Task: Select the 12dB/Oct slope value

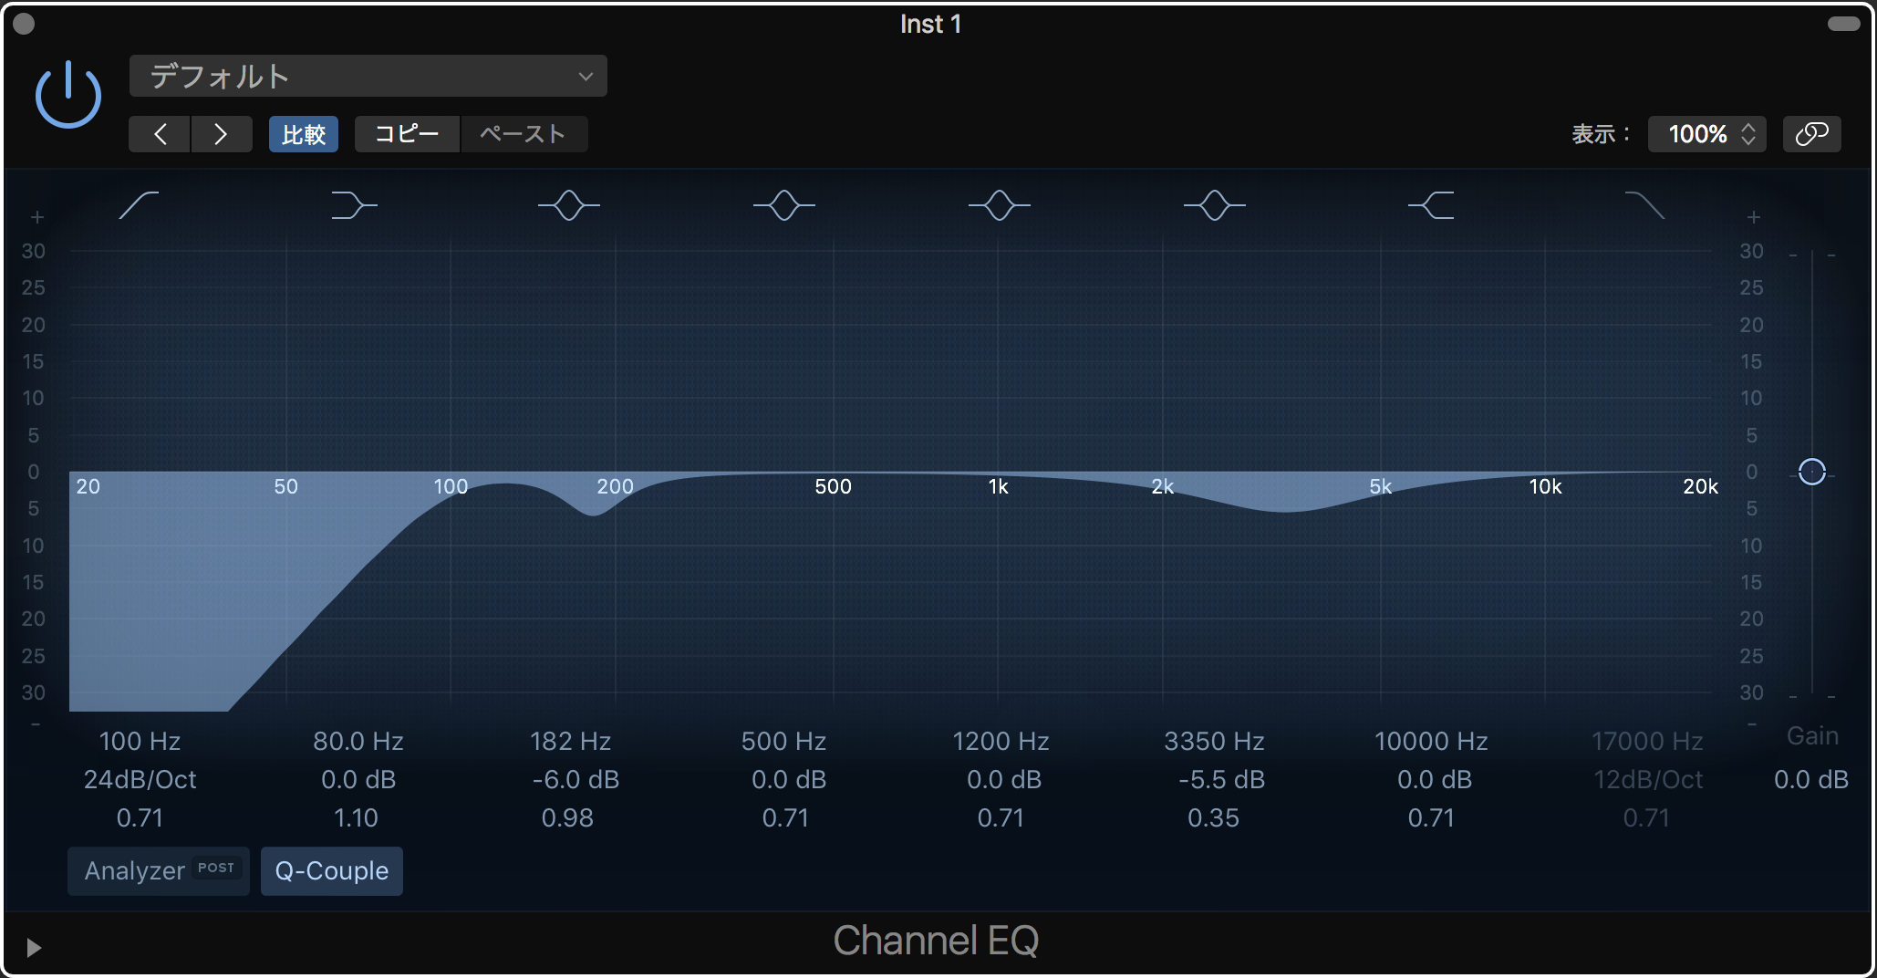Action: coord(1648,779)
